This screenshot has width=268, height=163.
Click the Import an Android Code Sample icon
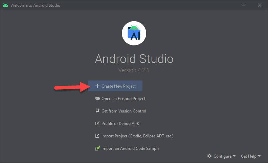97,149
